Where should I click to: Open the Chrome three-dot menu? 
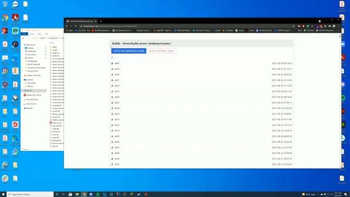coord(339,26)
